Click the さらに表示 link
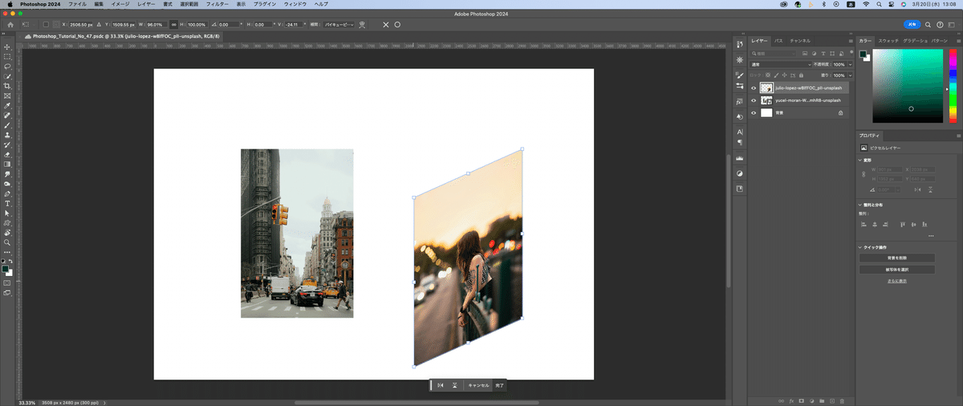The width and height of the screenshot is (963, 406). [x=896, y=281]
